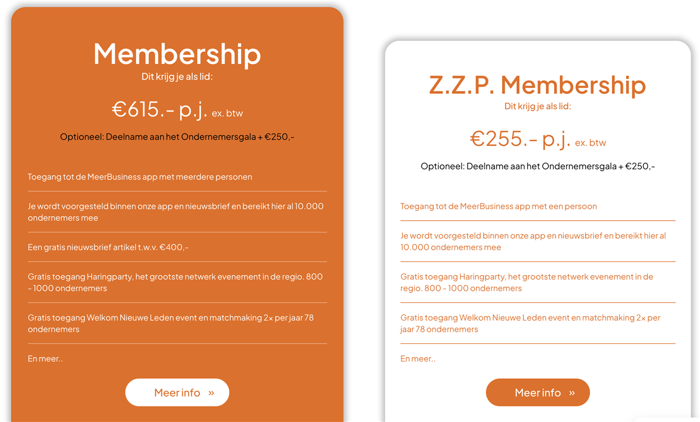Click the "Z.Z.P. Membership" heading
The width and height of the screenshot is (700, 422).
(538, 85)
